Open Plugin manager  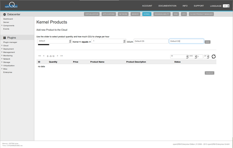tap(10, 42)
